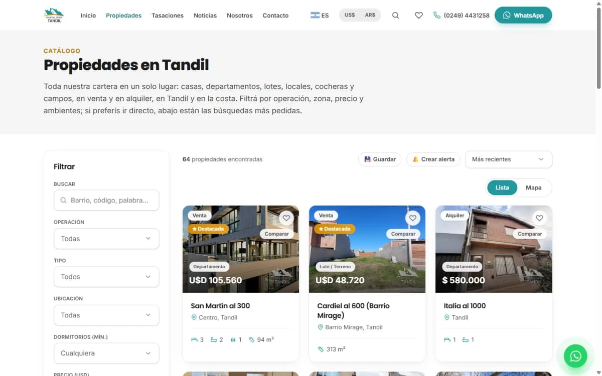Open the Más recientes sort dropdown
This screenshot has width=602, height=376.
point(509,159)
